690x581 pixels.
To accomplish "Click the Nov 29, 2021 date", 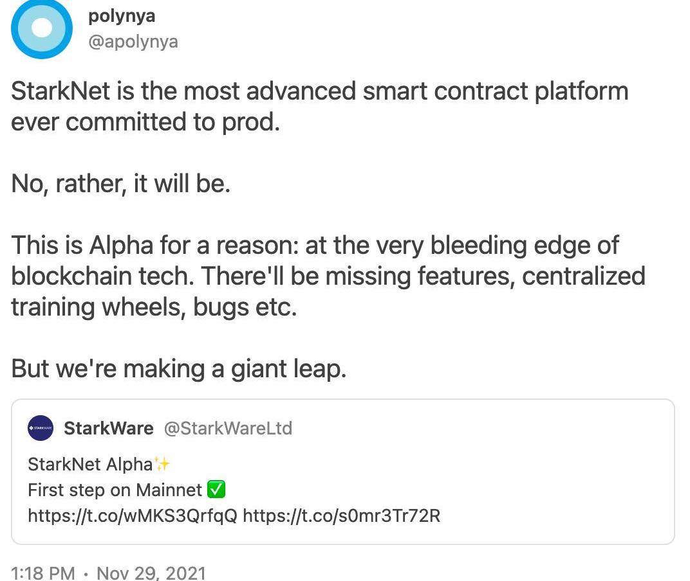I will (x=151, y=573).
